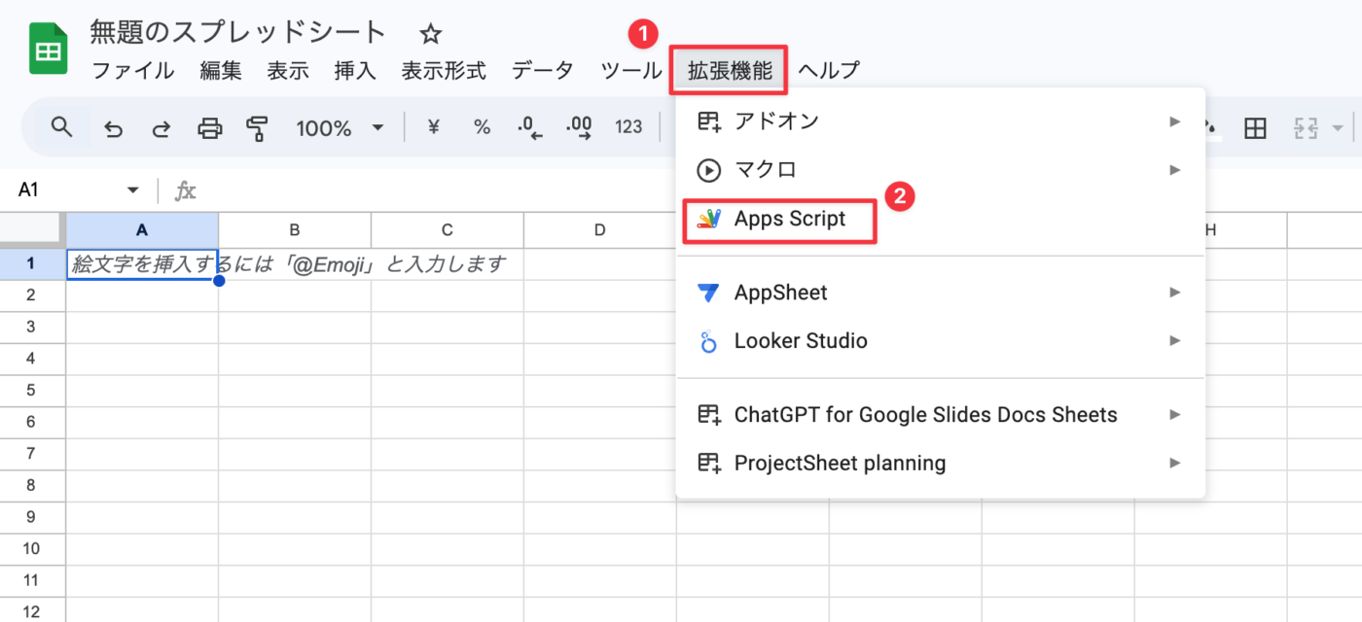Click the print icon

click(x=210, y=127)
